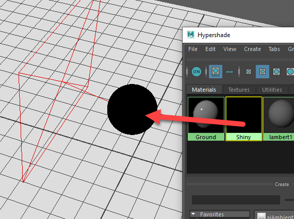The image size is (294, 219).
Task: Click the Create panel header label
Action: [x=282, y=184]
